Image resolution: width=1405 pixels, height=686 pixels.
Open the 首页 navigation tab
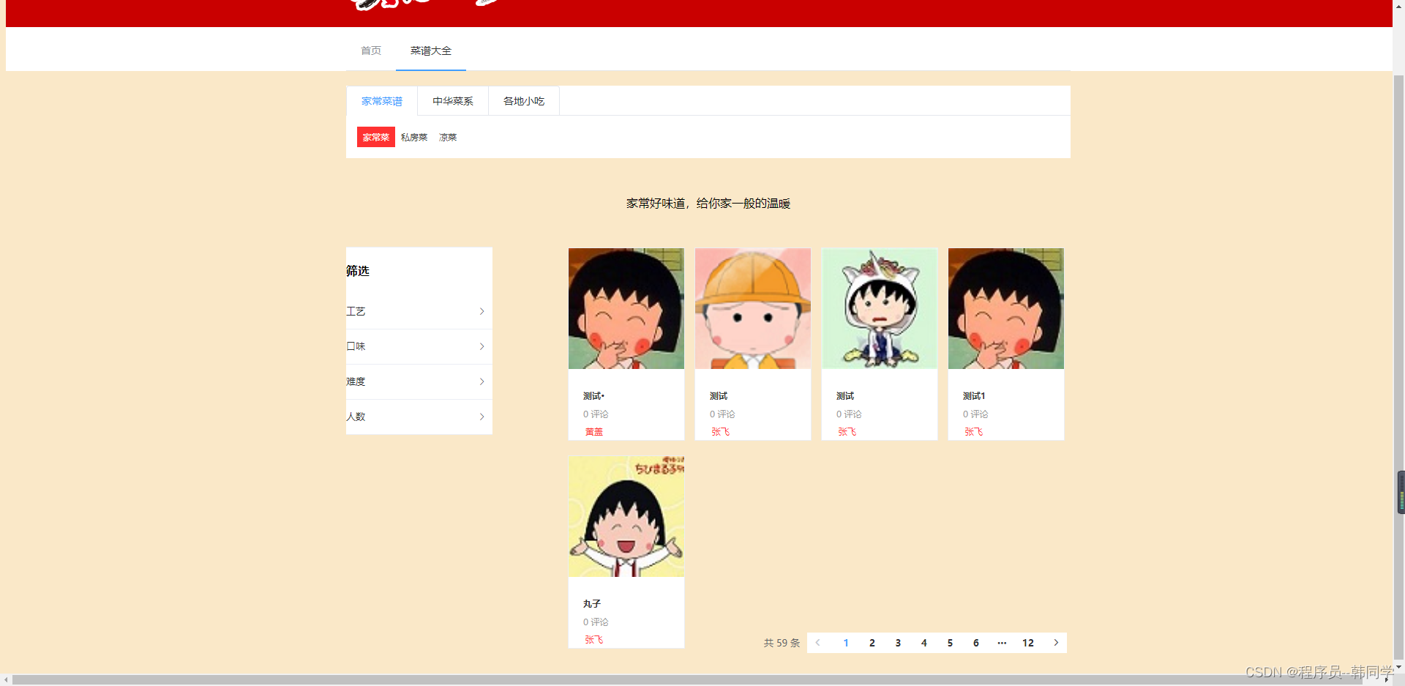371,51
